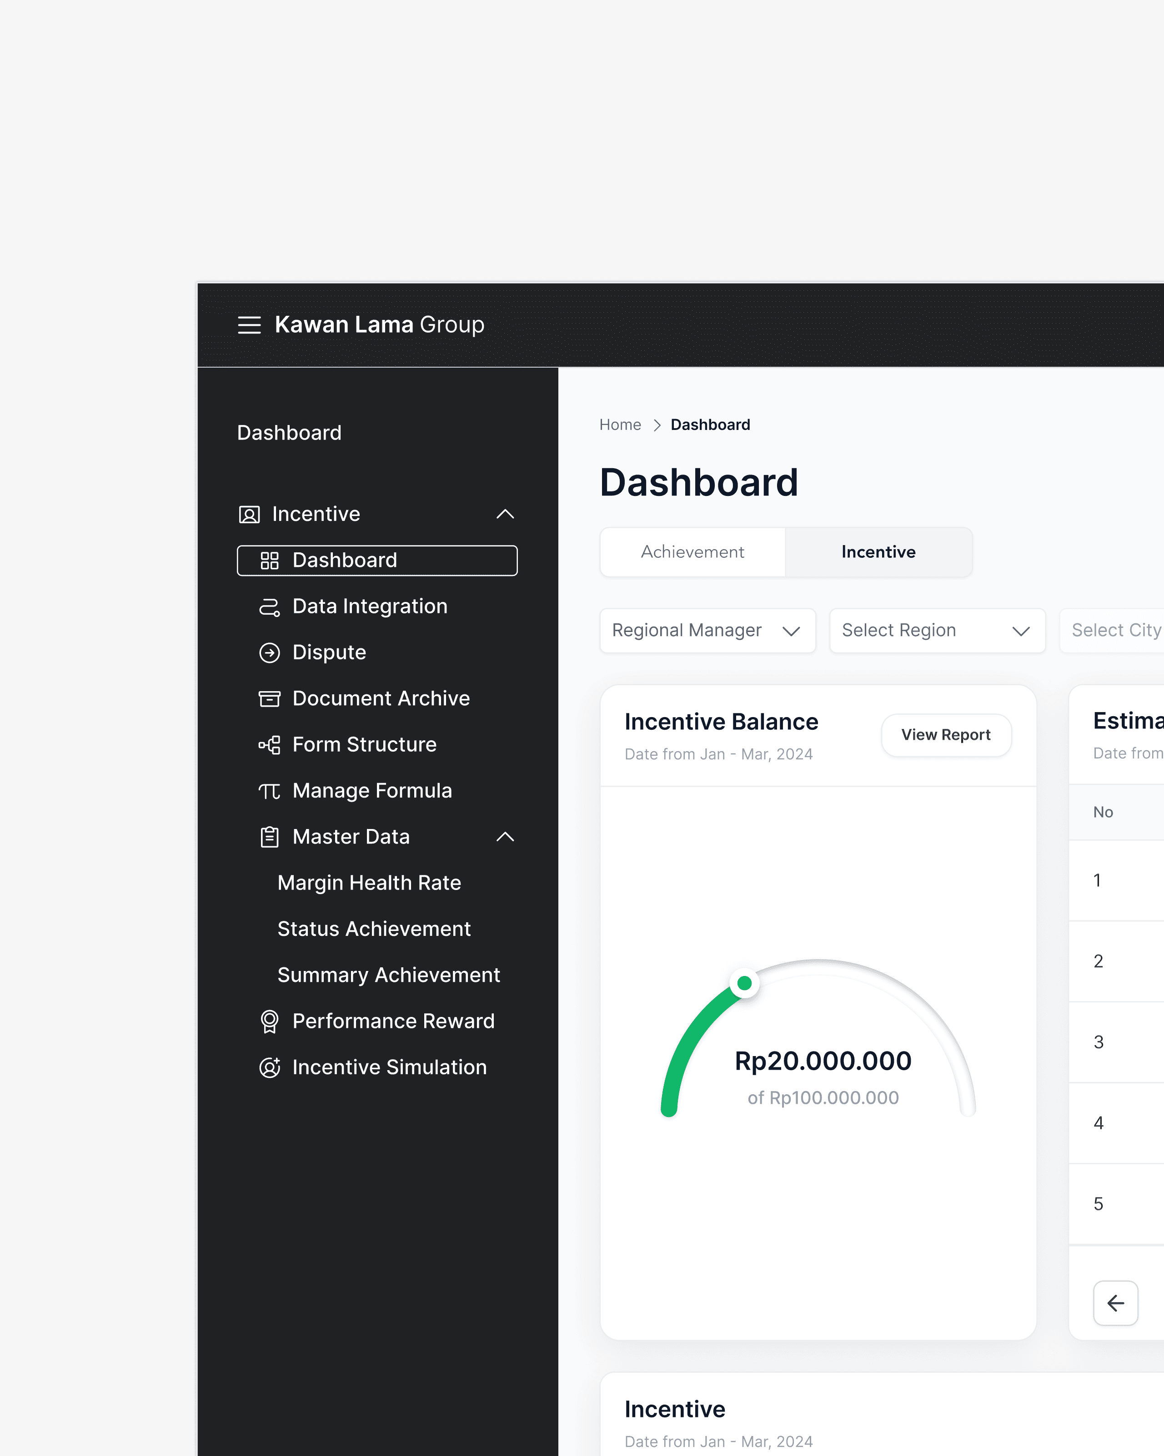Click the Dispute arrow-circle icon
The image size is (1164, 1456).
tap(269, 652)
